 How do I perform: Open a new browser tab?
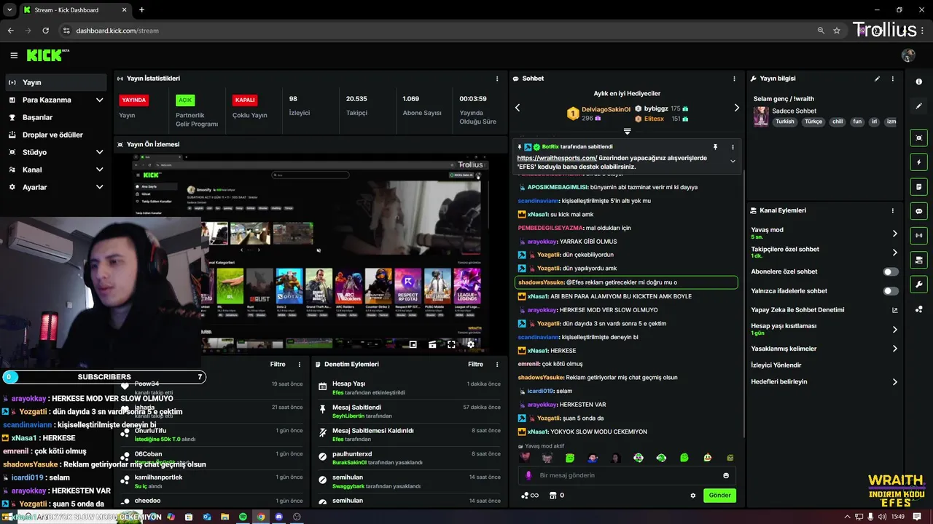(x=141, y=9)
